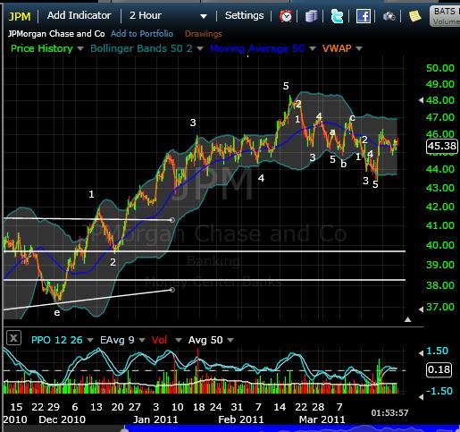Expand the EAvg 9 dropdown arrow
This screenshot has width=460, height=432.
pos(142,340)
